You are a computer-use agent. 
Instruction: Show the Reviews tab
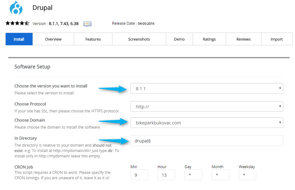click(x=244, y=39)
